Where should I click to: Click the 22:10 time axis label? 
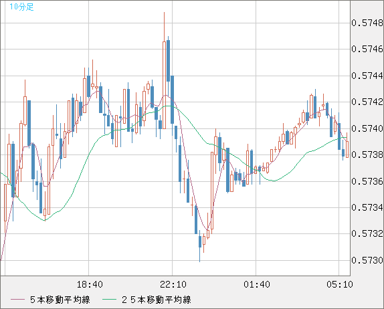pyautogui.click(x=173, y=284)
